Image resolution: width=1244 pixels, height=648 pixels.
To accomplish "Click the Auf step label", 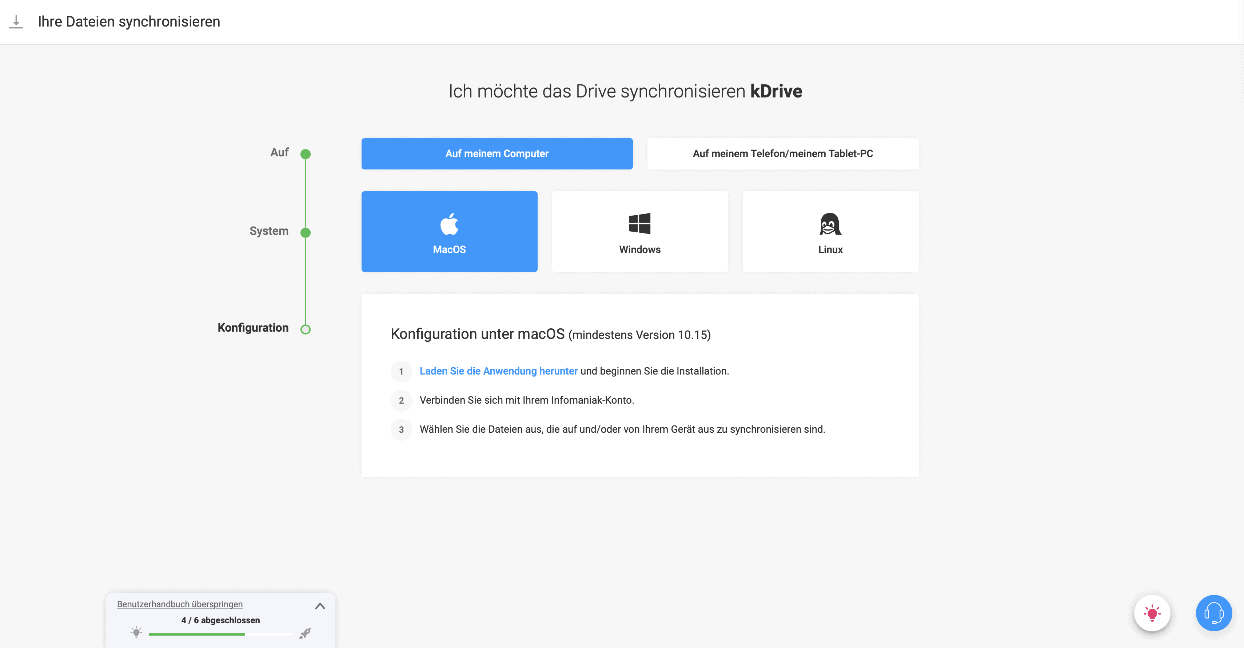I will (279, 153).
